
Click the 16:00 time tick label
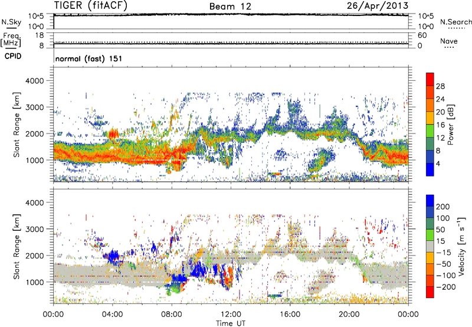(x=290, y=315)
